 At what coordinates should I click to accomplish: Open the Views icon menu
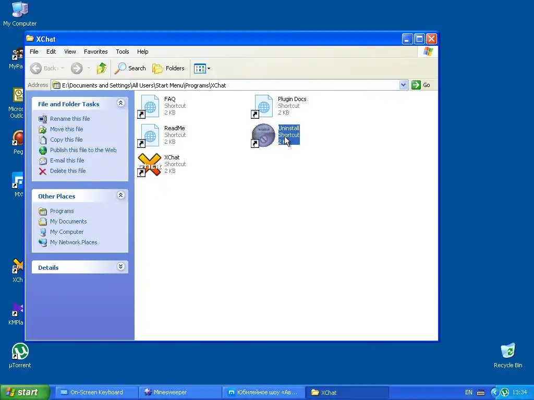202,68
